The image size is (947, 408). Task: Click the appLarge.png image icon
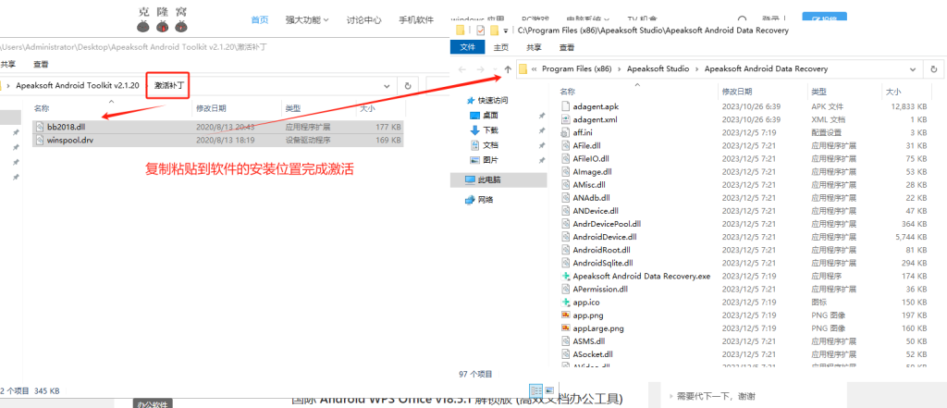coord(565,328)
